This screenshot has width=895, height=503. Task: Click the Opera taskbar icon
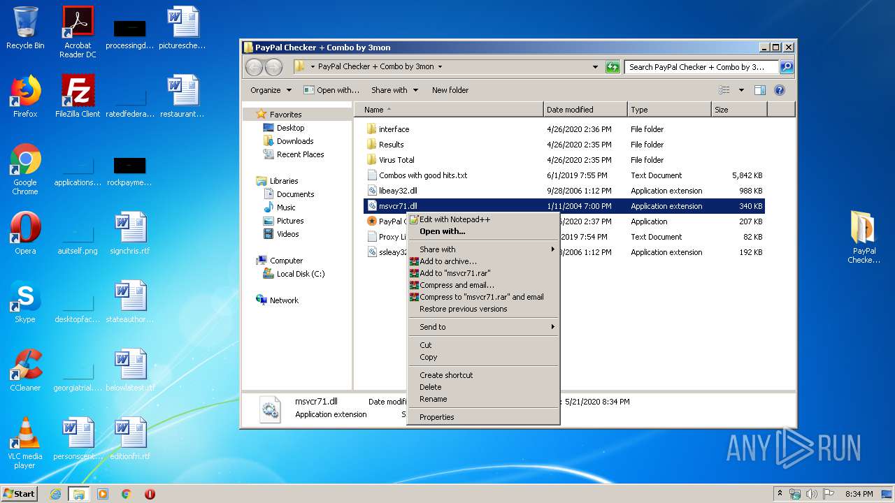150,494
